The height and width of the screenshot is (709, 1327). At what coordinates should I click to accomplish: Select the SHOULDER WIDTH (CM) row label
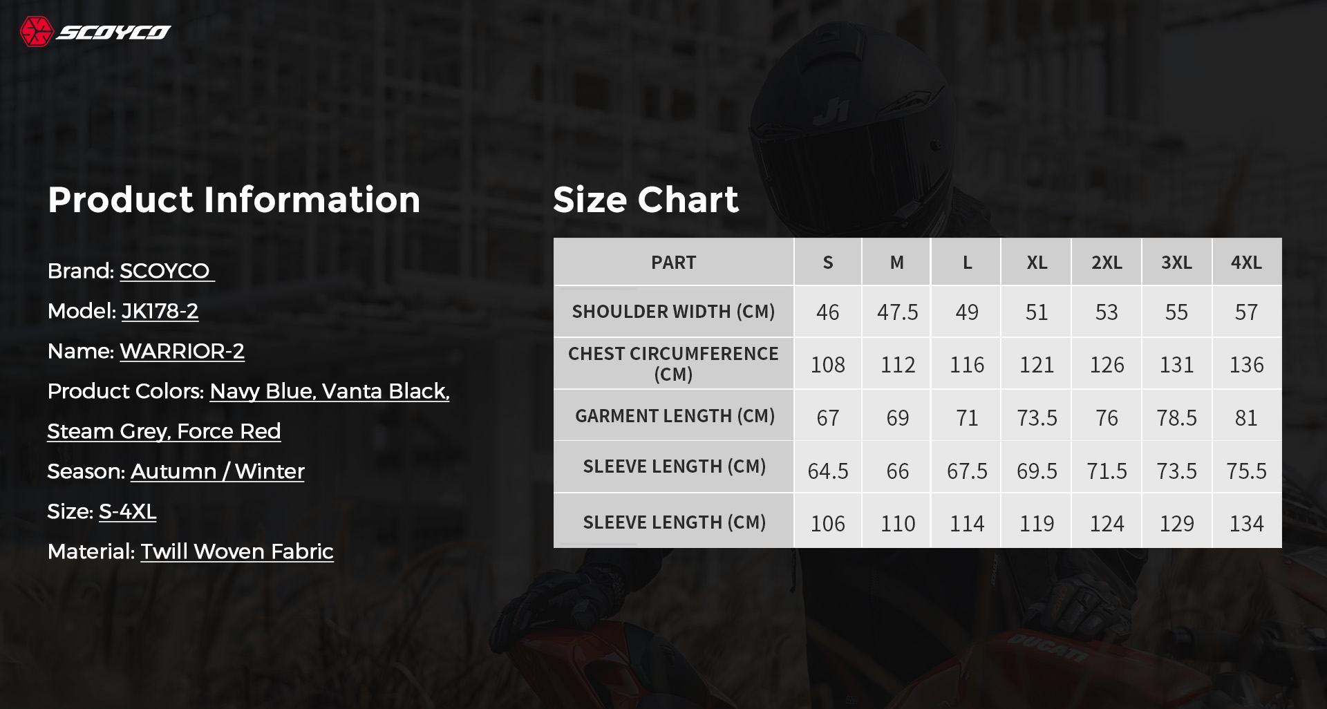click(x=673, y=312)
